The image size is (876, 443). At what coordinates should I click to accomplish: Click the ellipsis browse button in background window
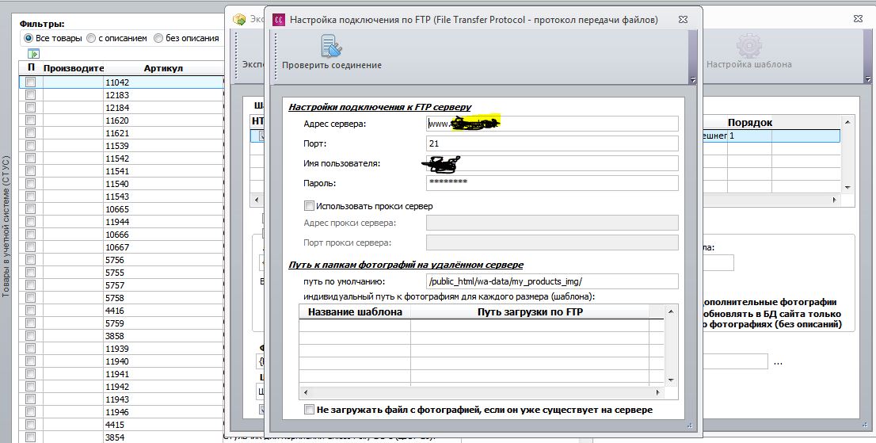click(x=779, y=362)
